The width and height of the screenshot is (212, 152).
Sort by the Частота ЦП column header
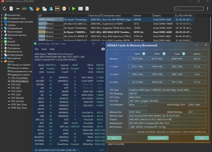95,16
